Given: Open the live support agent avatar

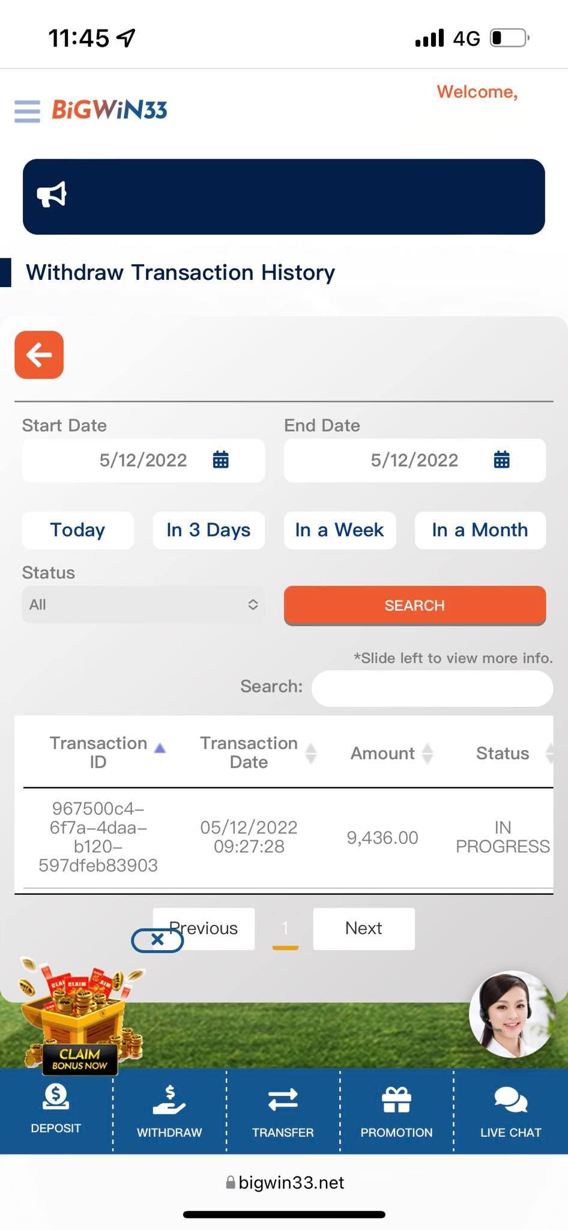Looking at the screenshot, I should point(512,1014).
